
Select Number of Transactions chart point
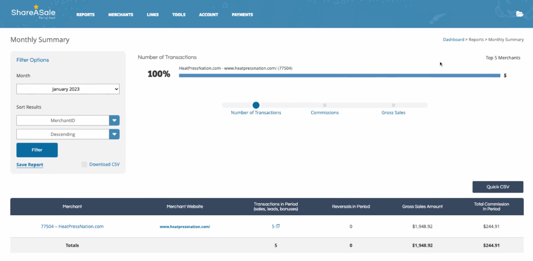click(256, 105)
